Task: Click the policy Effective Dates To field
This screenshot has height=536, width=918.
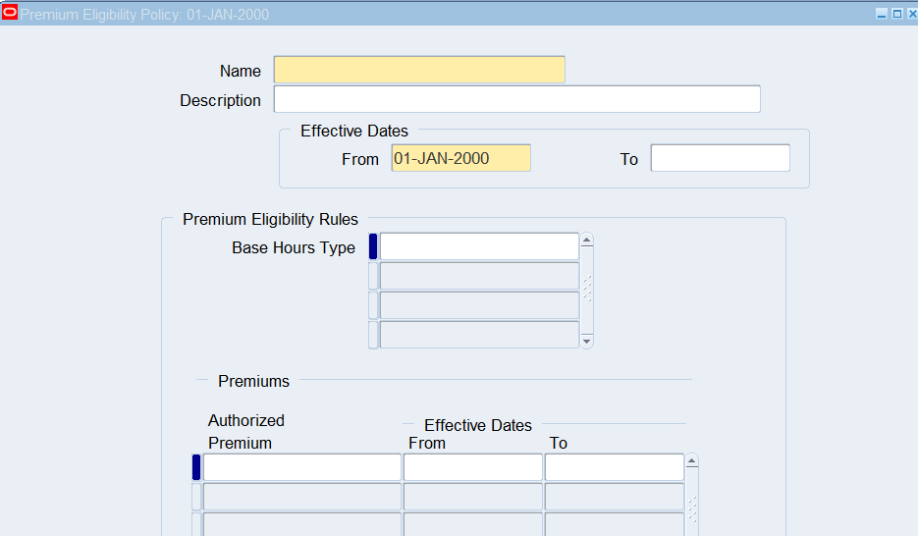Action: [x=720, y=158]
